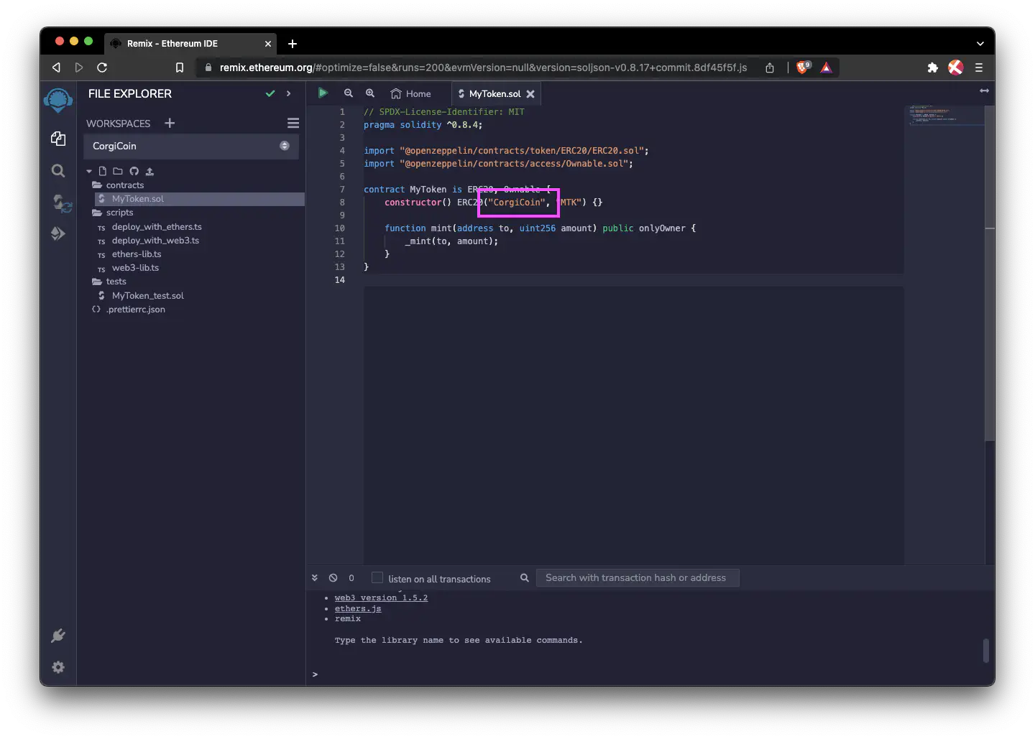1035x739 pixels.
Task: Click the editor panel width toggle arrows
Action: coord(984,90)
